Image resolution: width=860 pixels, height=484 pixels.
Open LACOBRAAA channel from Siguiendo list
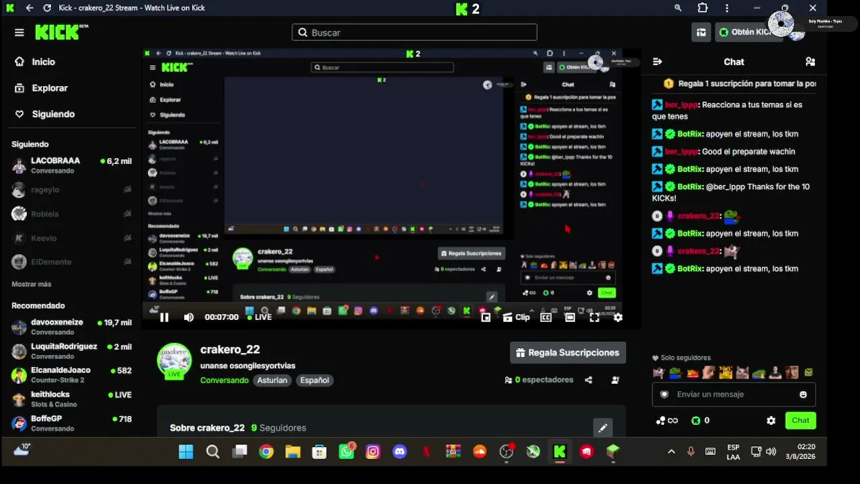click(71, 165)
